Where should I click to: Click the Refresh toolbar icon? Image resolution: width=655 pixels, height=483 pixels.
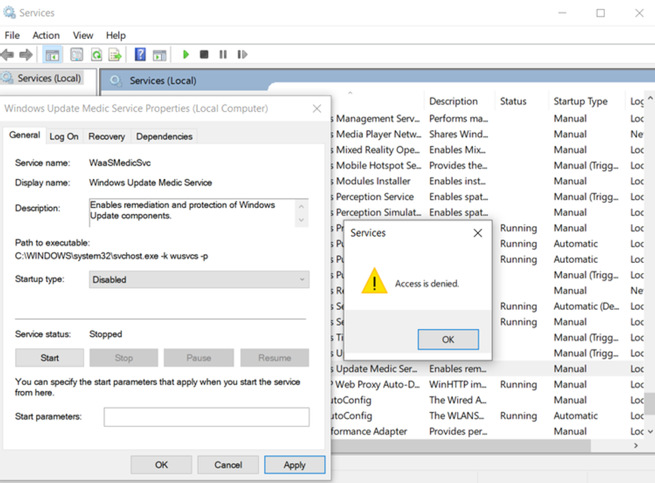click(x=96, y=54)
